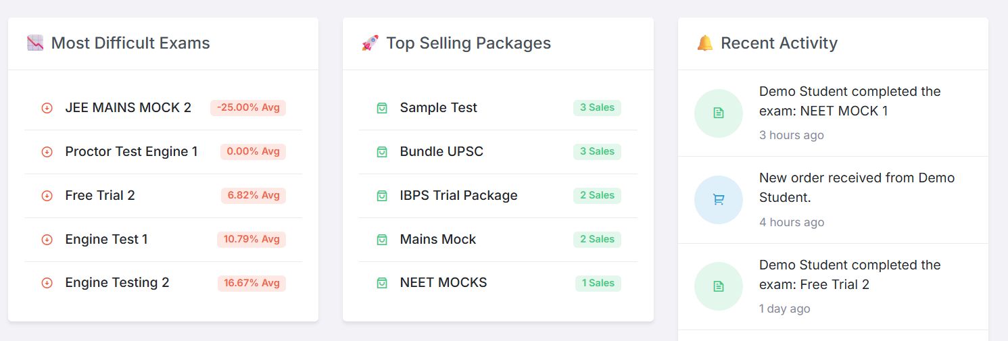Open the Proctor Test Engine 1 exam

click(131, 152)
